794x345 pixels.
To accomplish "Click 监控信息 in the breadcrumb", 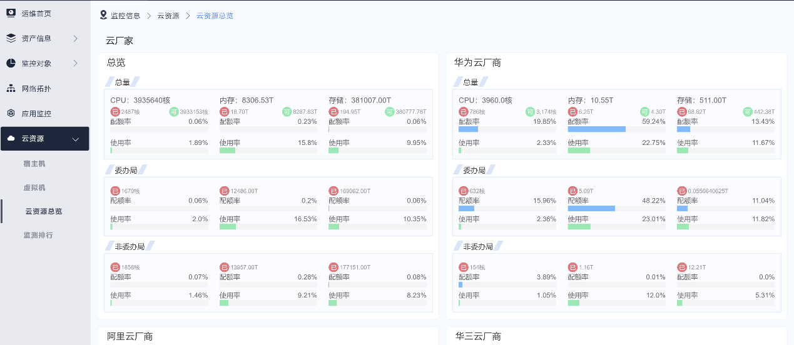I will click(x=125, y=16).
